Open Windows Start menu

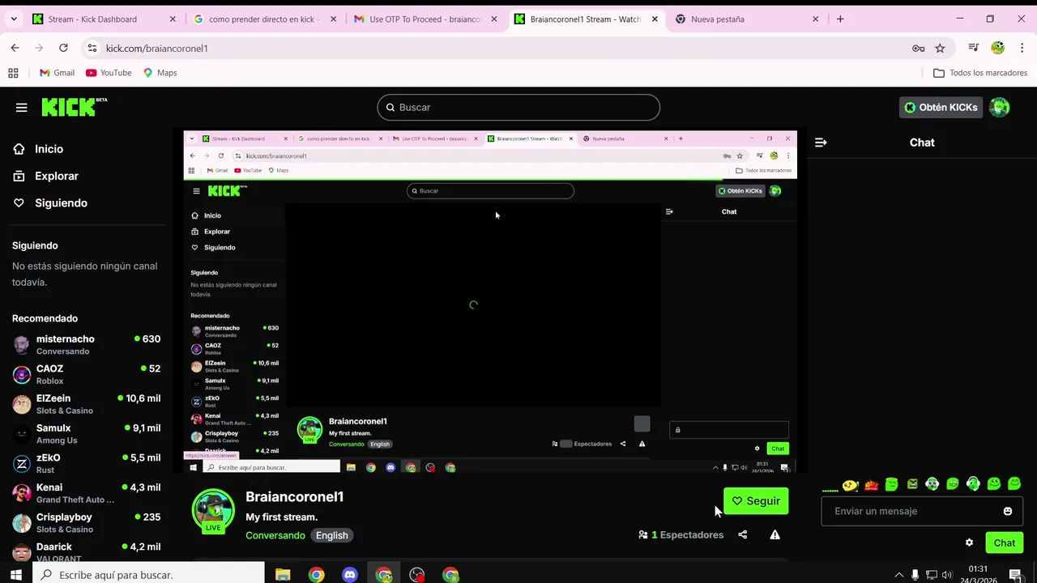pos(15,575)
